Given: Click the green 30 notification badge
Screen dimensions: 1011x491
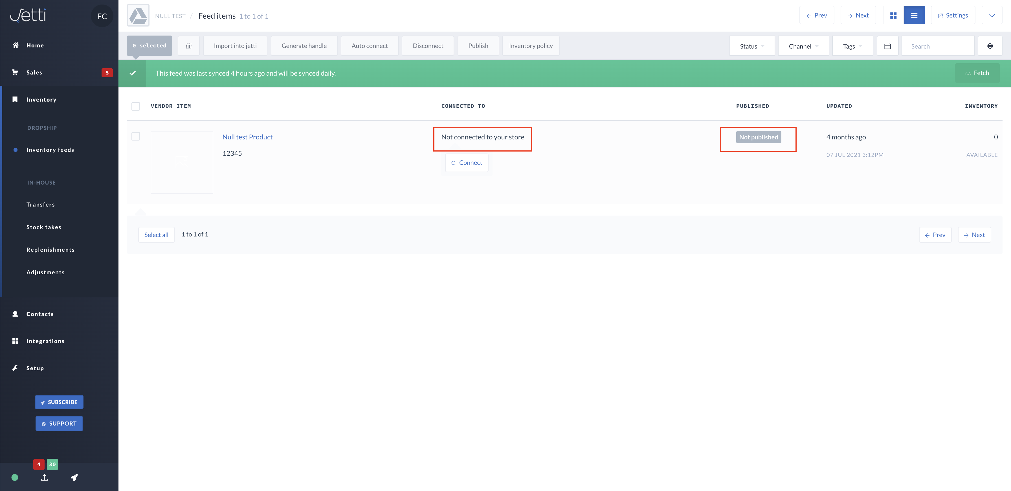Looking at the screenshot, I should pyautogui.click(x=52, y=464).
